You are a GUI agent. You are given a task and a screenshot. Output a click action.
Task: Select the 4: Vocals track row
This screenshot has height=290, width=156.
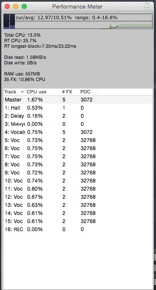[x=78, y=132]
